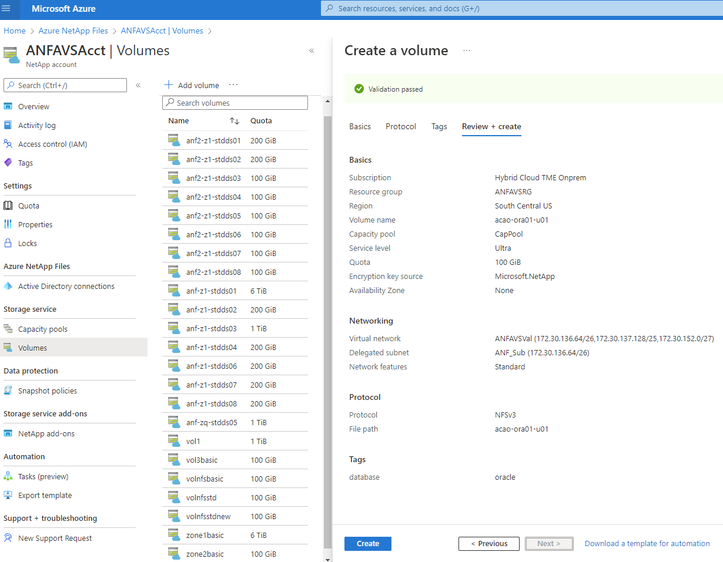
Task: Open Snapshot policies icon
Action: [8, 391]
